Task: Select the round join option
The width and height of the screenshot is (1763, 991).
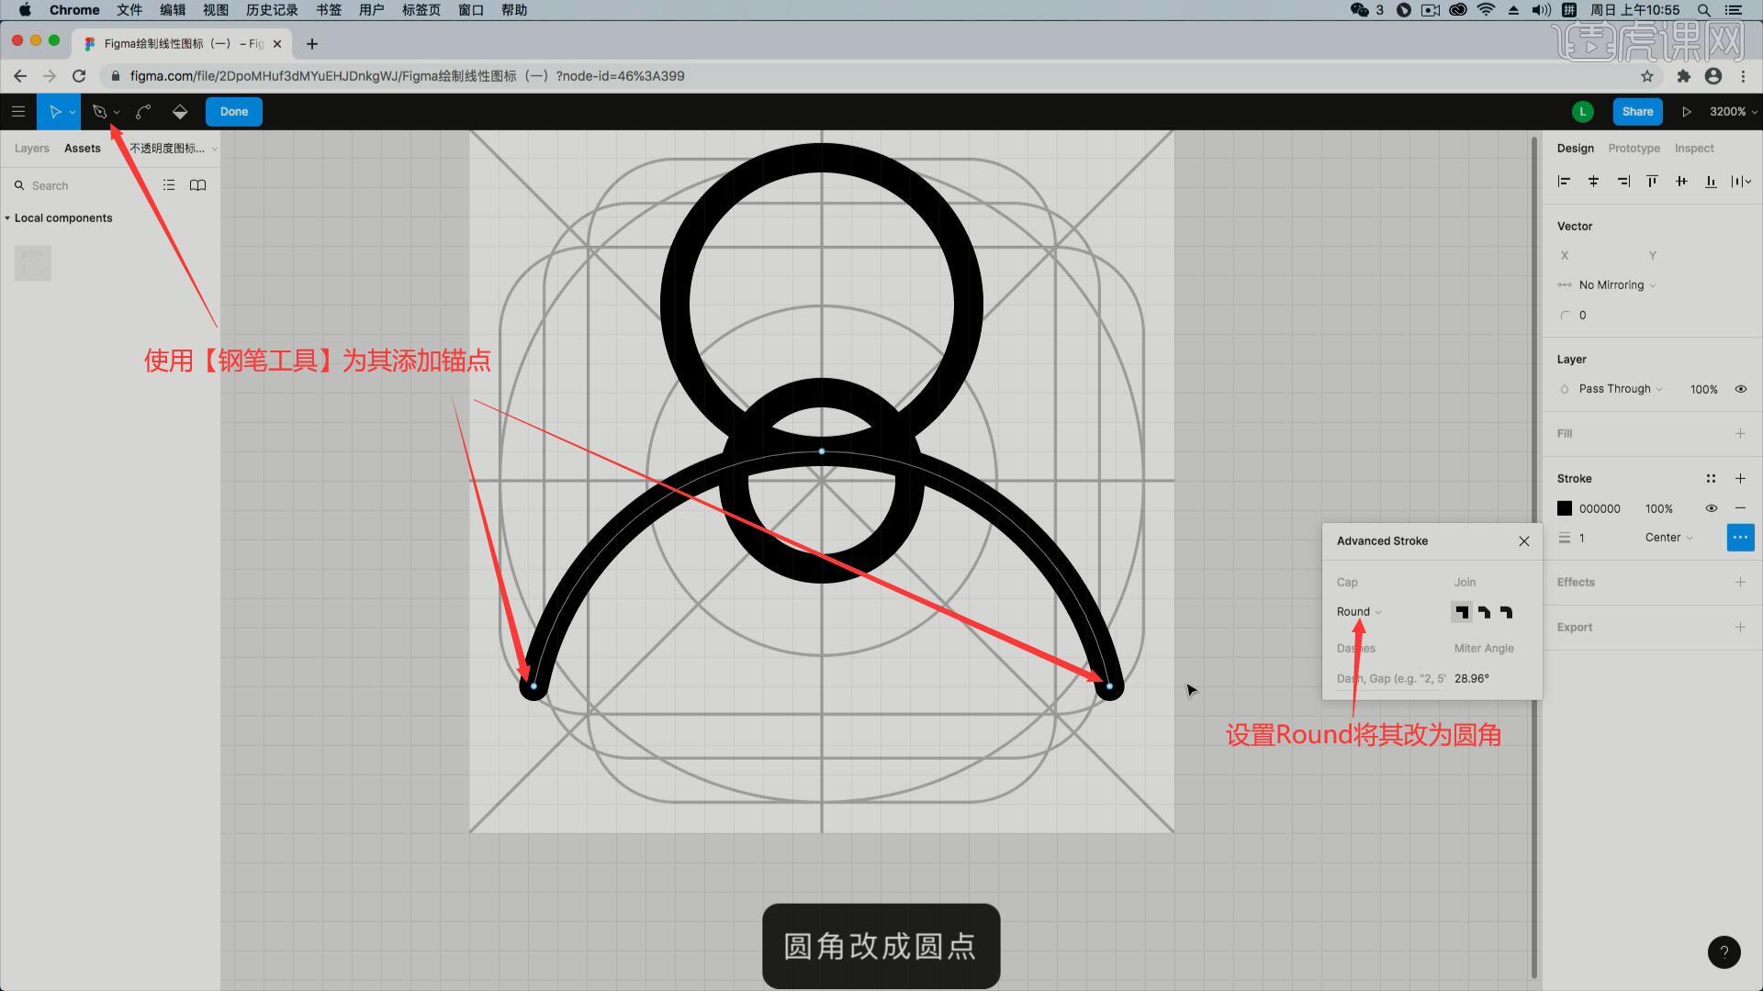Action: [x=1506, y=612]
